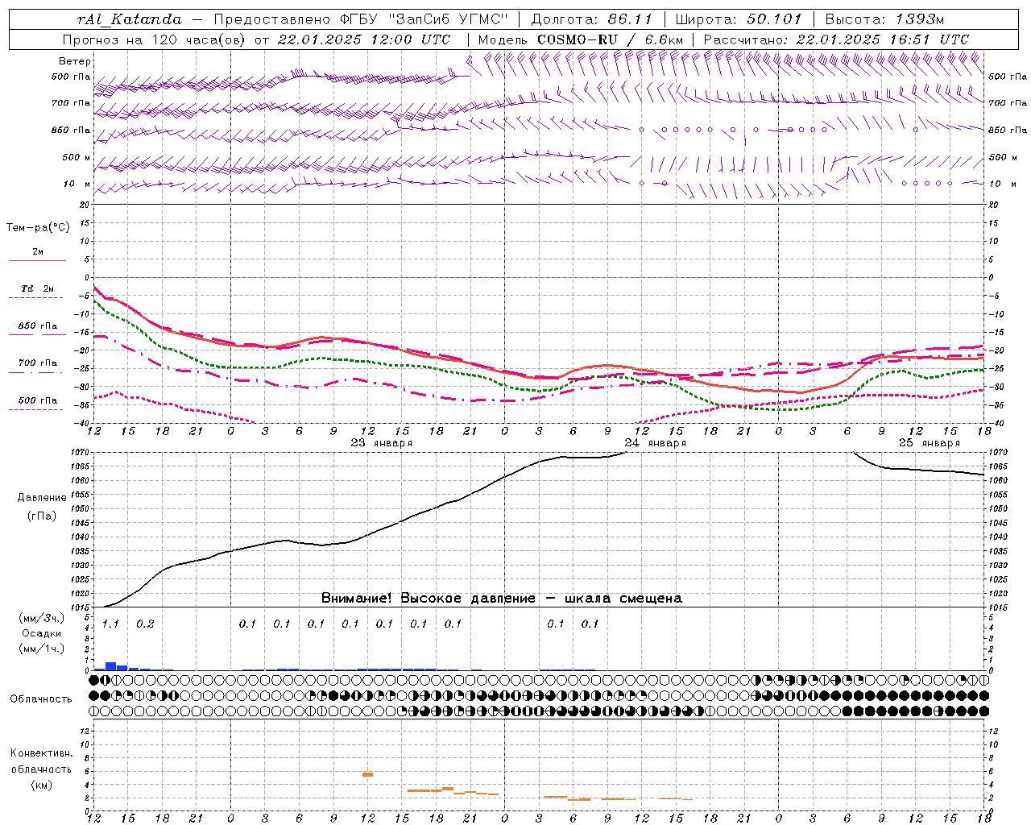Click the left 850 гПа wind level label
The image size is (1031, 825).
tap(71, 131)
